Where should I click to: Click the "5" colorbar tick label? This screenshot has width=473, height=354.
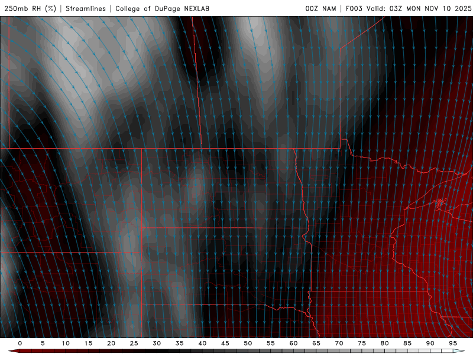[43, 343]
